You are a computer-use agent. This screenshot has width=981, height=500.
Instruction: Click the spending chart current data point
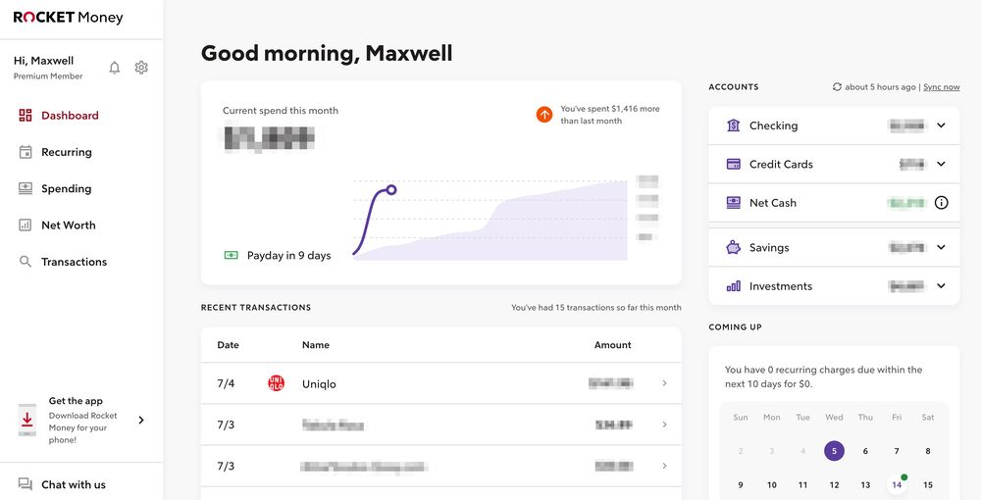[391, 189]
